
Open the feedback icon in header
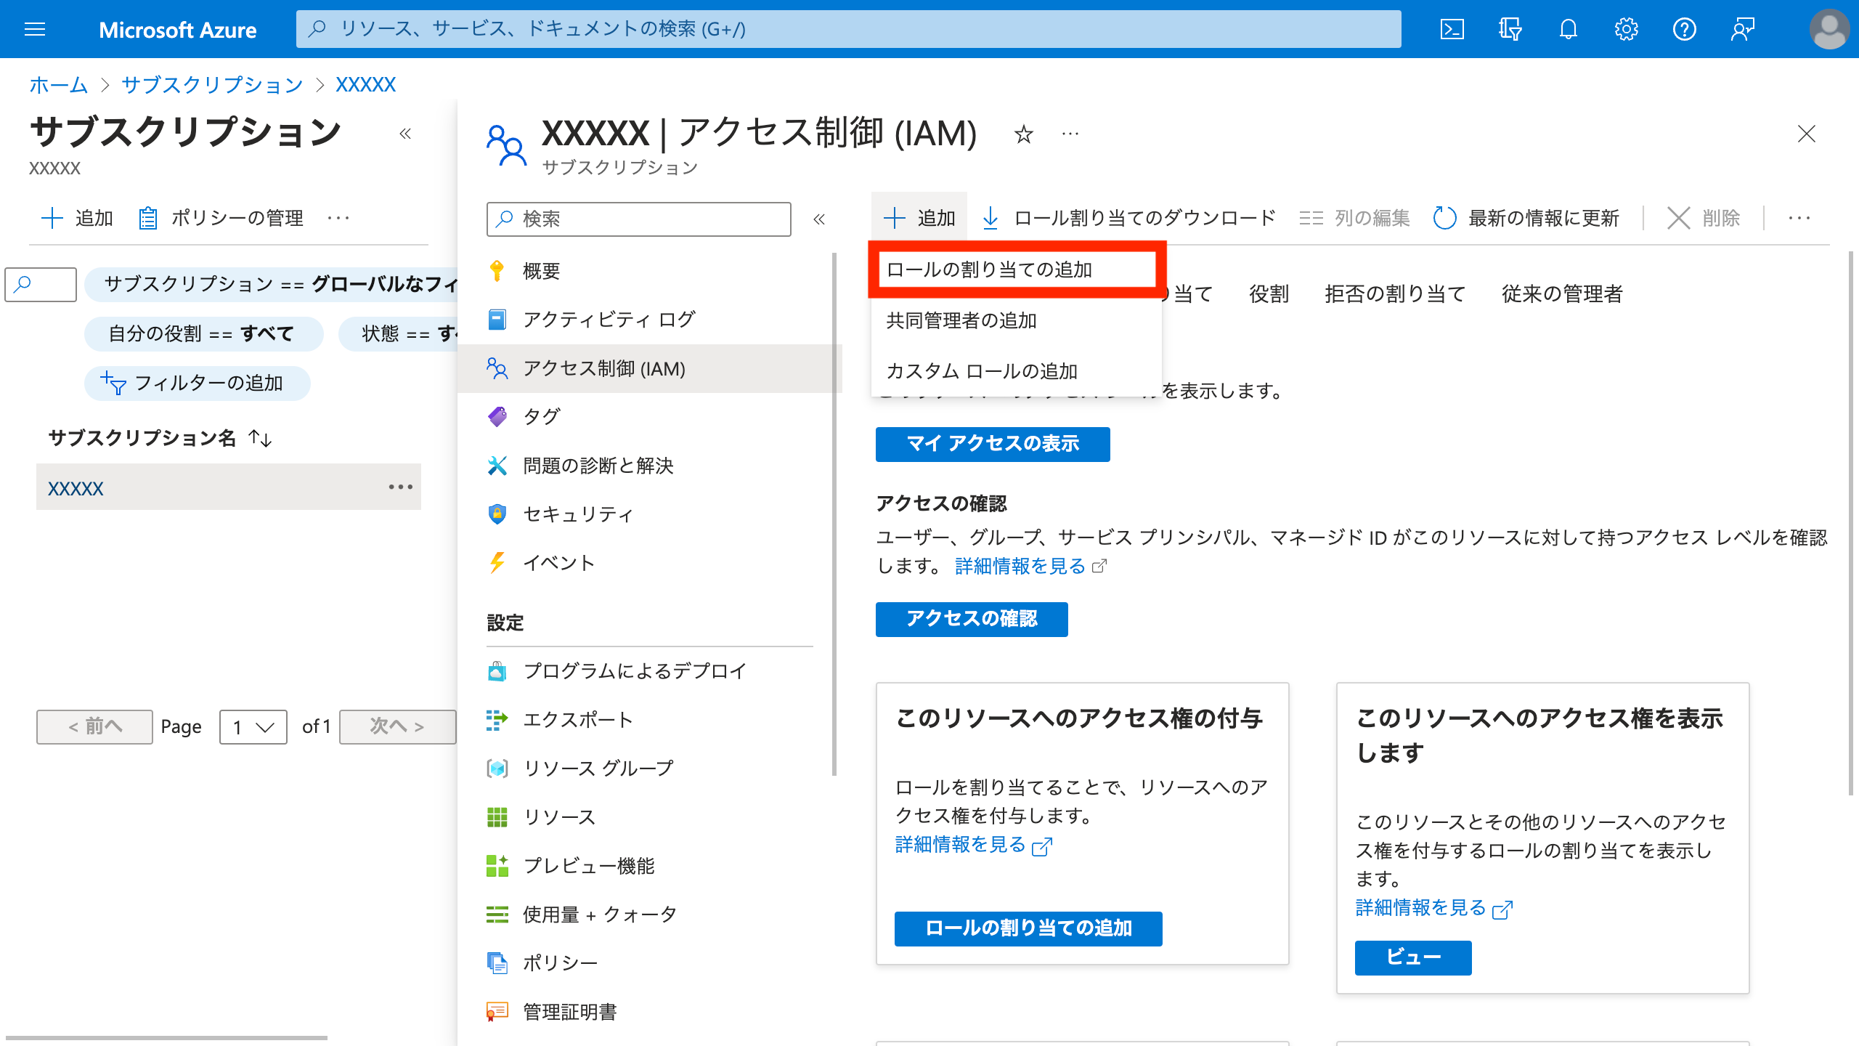(1742, 29)
